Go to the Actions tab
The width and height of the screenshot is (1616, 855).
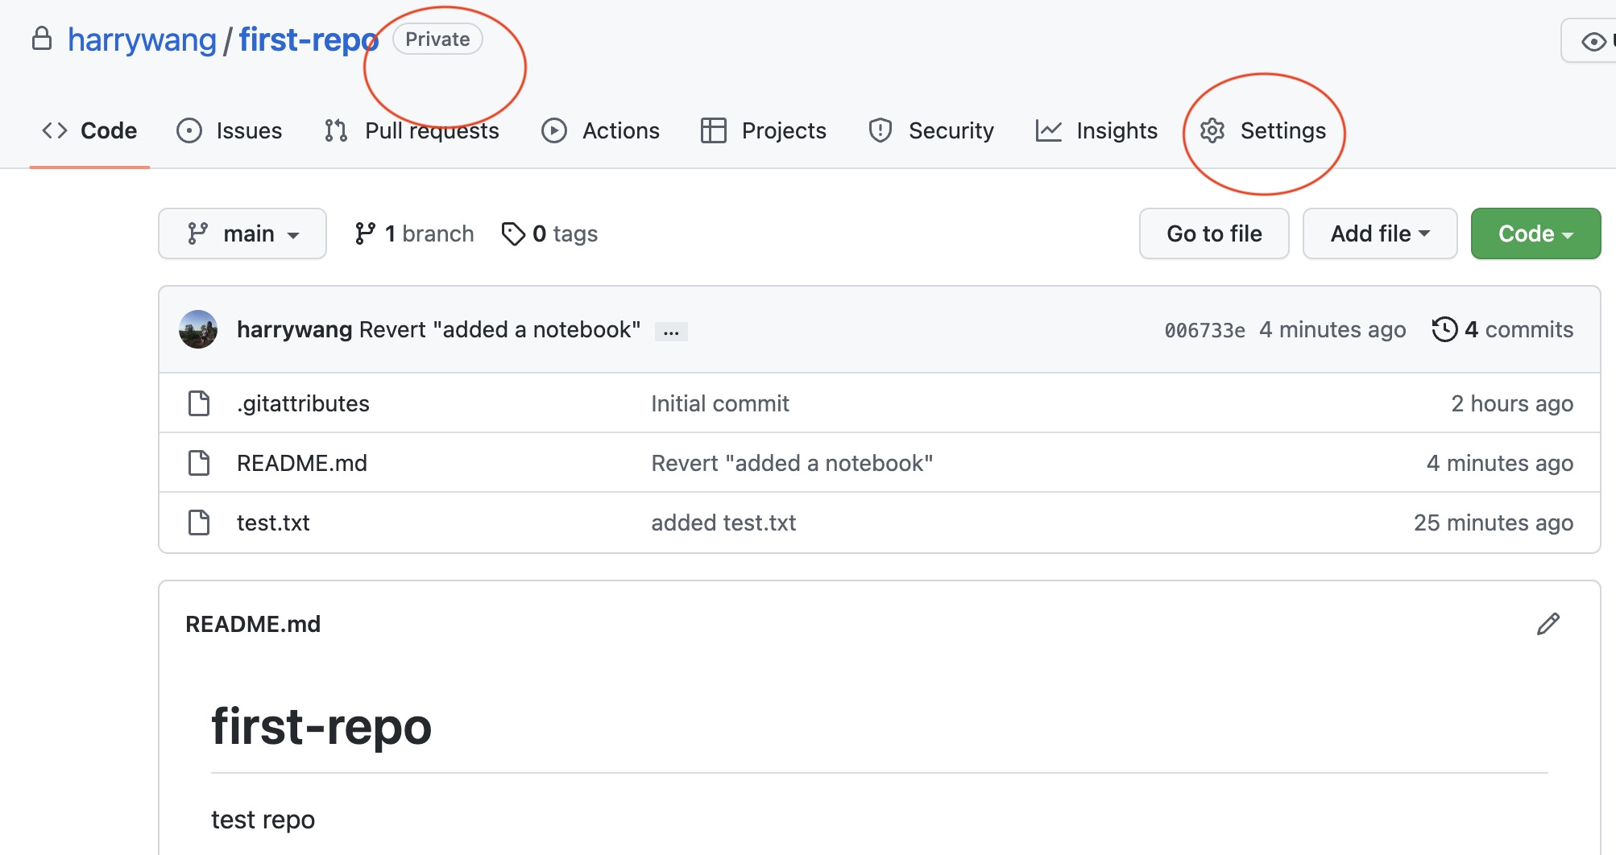(x=600, y=130)
